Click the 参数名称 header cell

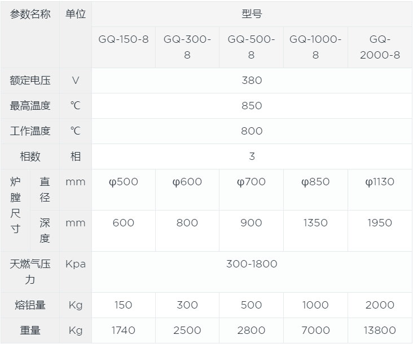click(x=30, y=15)
